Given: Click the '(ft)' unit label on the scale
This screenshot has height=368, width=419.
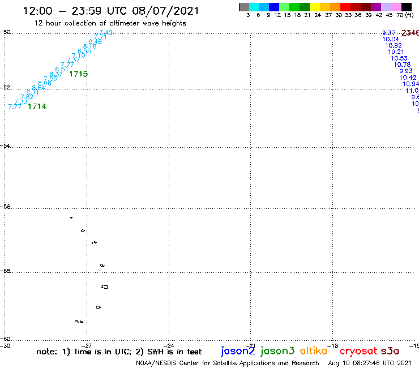Looking at the screenshot, I should point(409,15).
